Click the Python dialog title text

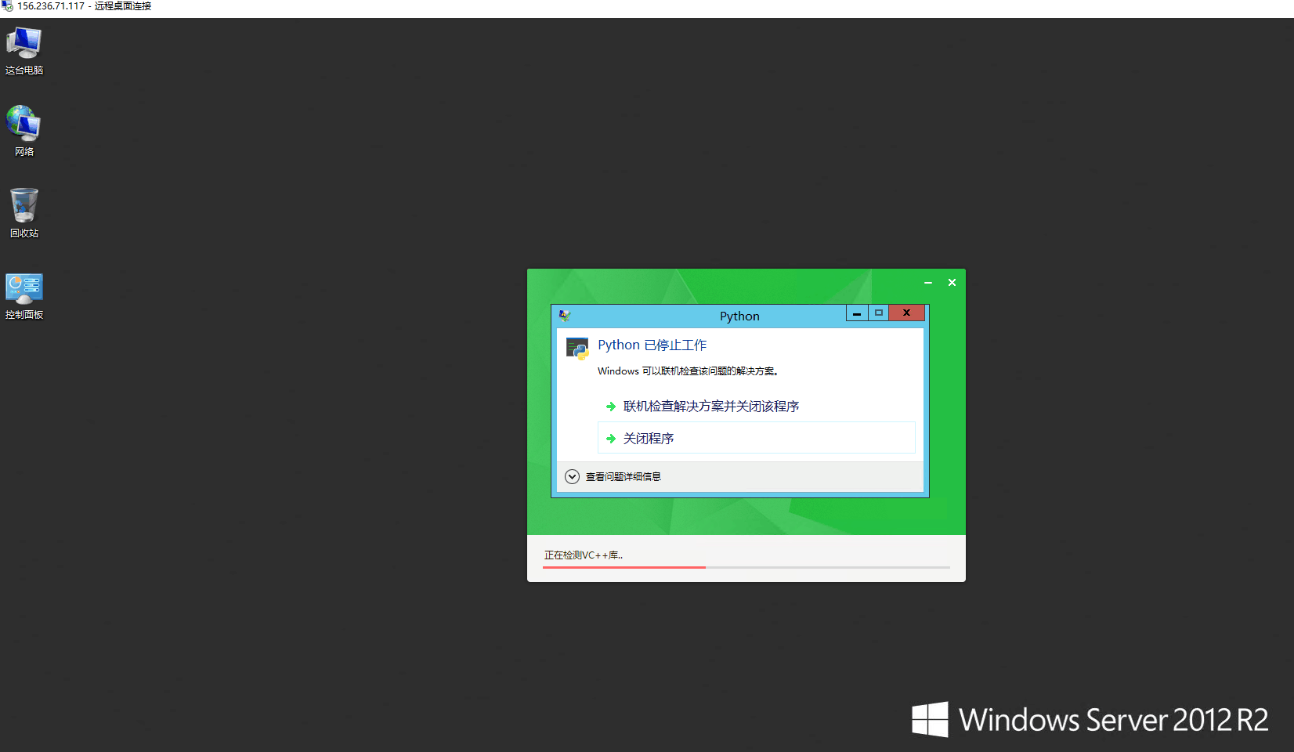pos(739,316)
